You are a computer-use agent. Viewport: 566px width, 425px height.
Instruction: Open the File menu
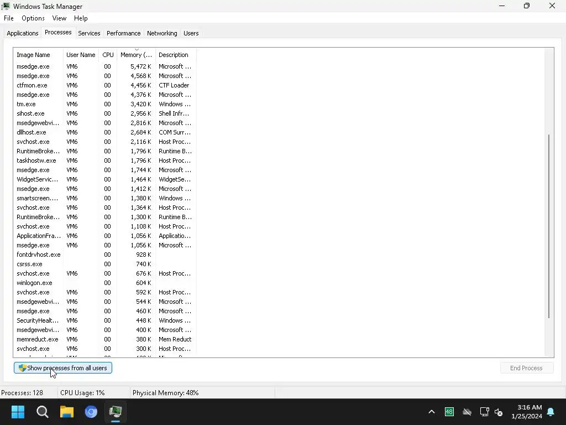point(9,18)
